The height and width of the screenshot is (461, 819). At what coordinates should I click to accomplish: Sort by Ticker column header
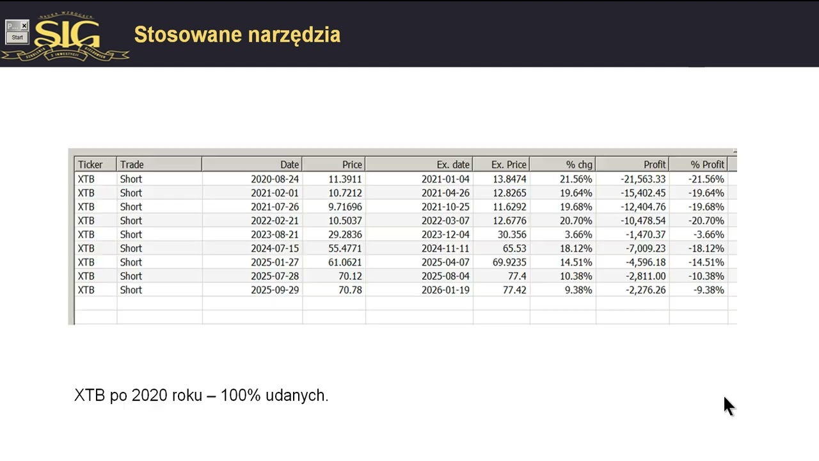[95, 165]
